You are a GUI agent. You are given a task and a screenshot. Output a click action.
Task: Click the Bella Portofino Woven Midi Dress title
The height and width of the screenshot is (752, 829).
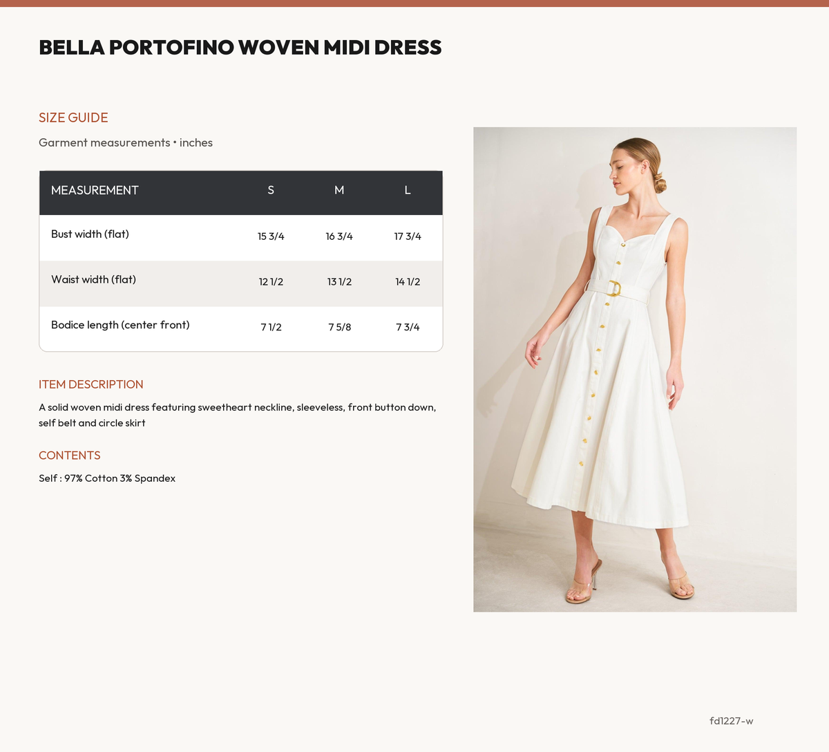[x=240, y=48]
